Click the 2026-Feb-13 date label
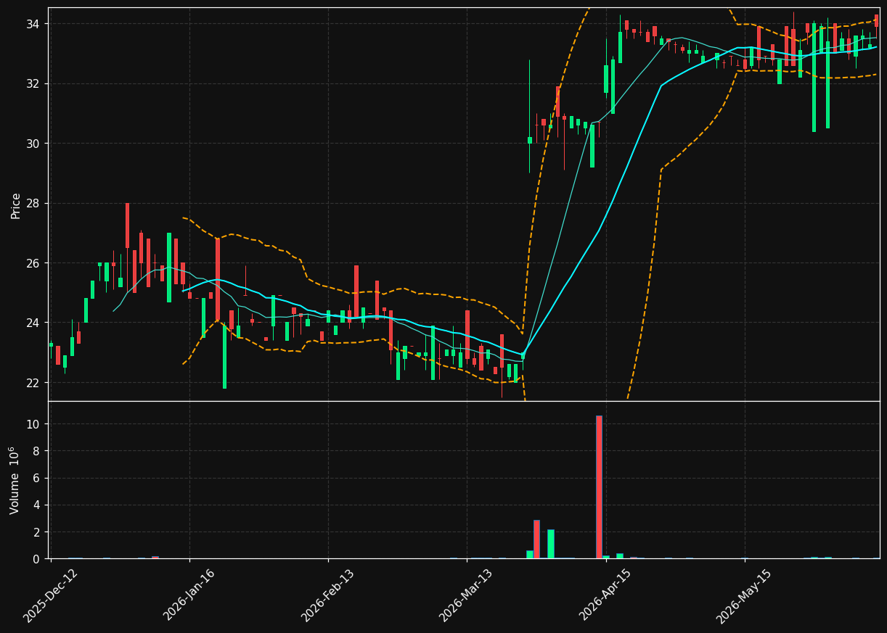The height and width of the screenshot is (633, 887). 327,596
